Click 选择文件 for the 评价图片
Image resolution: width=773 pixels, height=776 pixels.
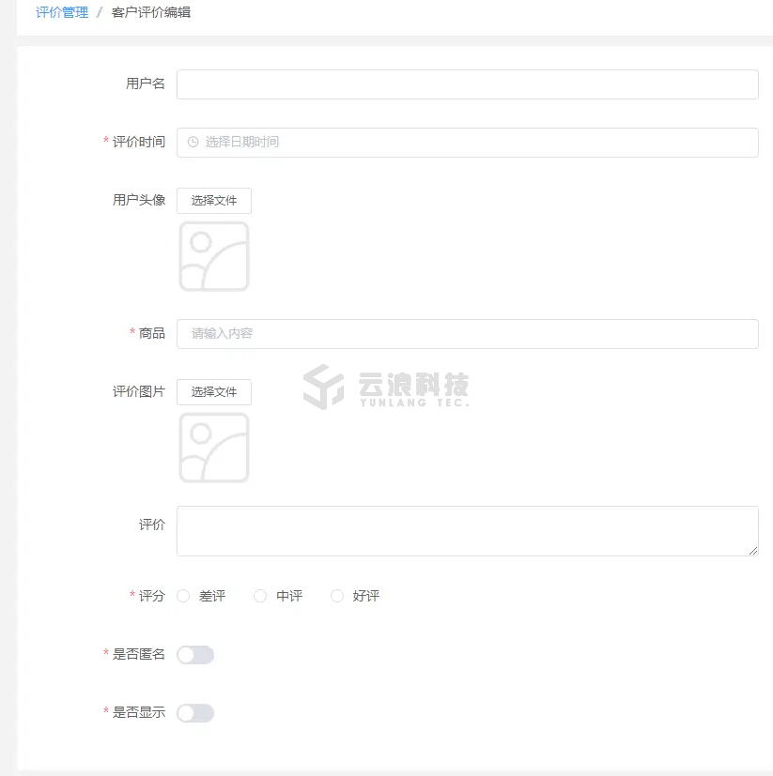click(214, 391)
